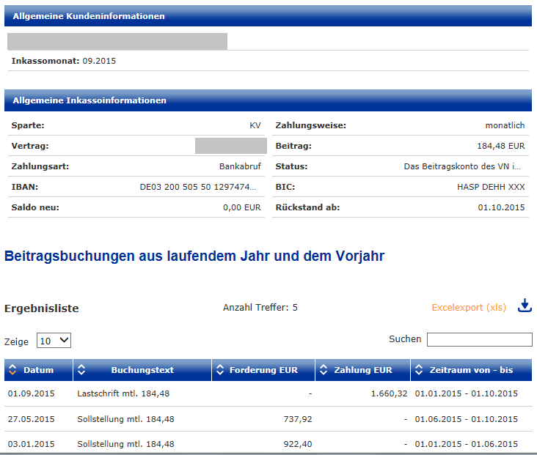
Task: Click the Beitragsbuchungen aus laufendem Jahr heading
Action: (x=194, y=256)
